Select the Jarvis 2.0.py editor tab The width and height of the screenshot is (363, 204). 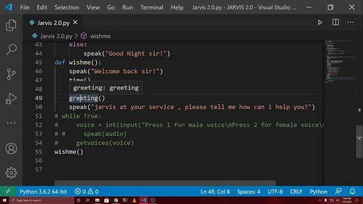click(x=53, y=23)
